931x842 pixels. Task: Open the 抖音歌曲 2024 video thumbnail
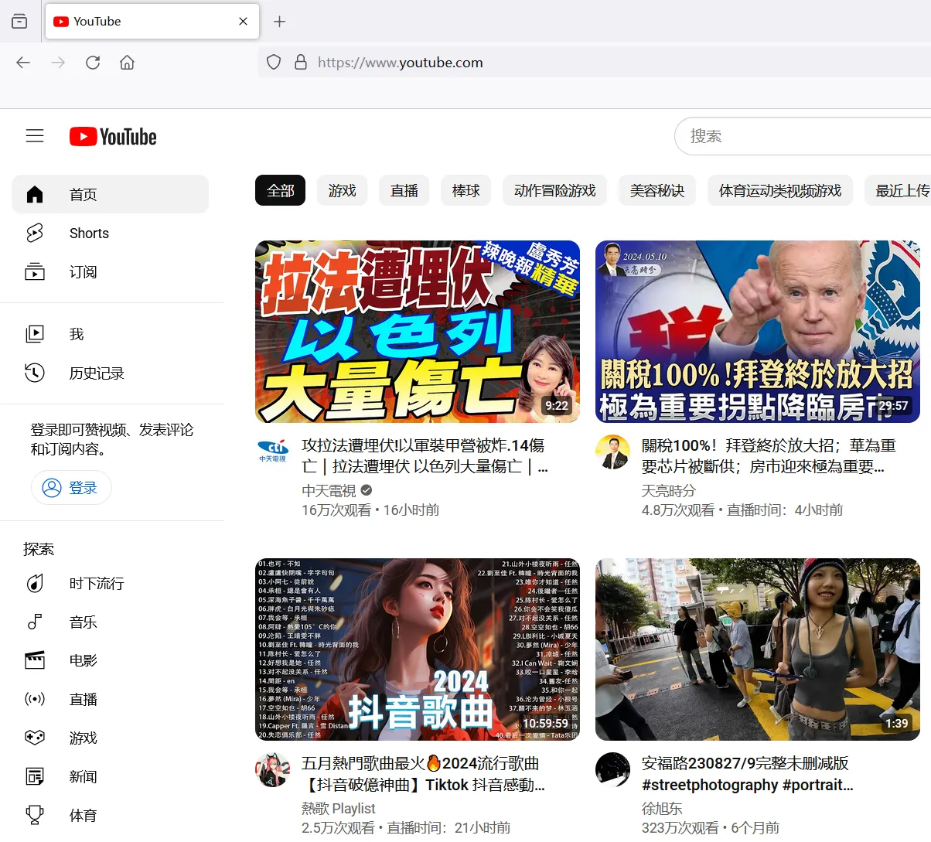coord(417,649)
